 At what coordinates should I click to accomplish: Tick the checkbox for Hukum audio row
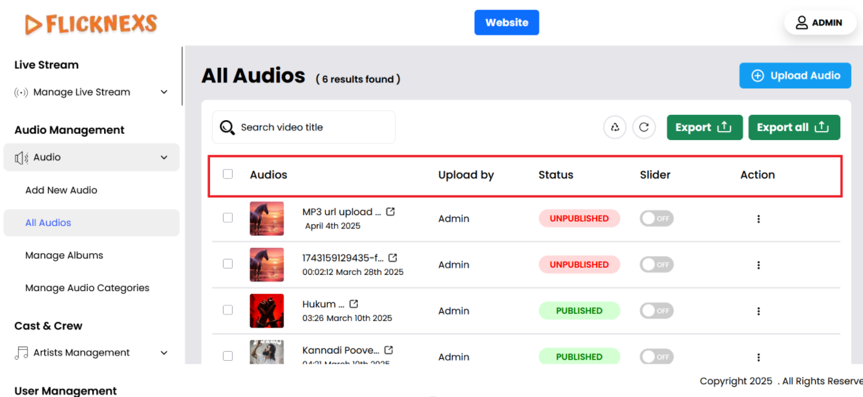coord(228,310)
